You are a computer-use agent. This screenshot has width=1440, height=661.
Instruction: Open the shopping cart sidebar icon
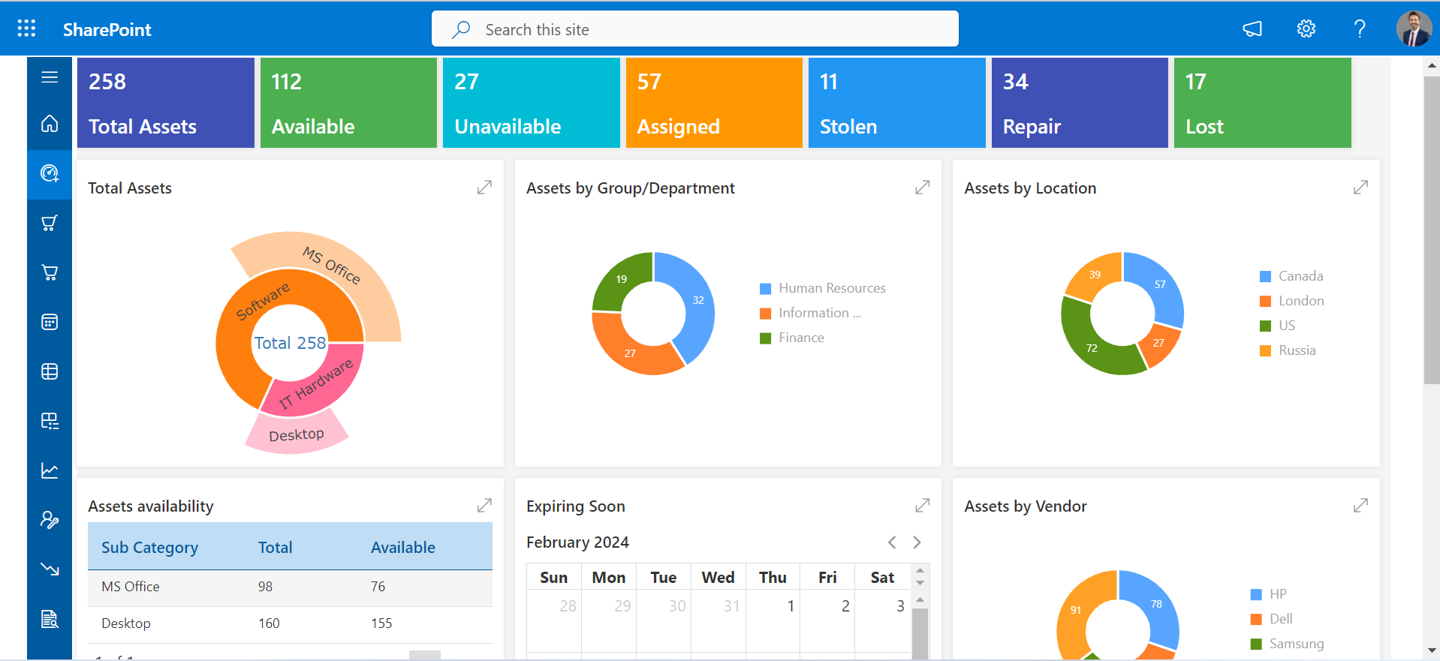(x=50, y=272)
